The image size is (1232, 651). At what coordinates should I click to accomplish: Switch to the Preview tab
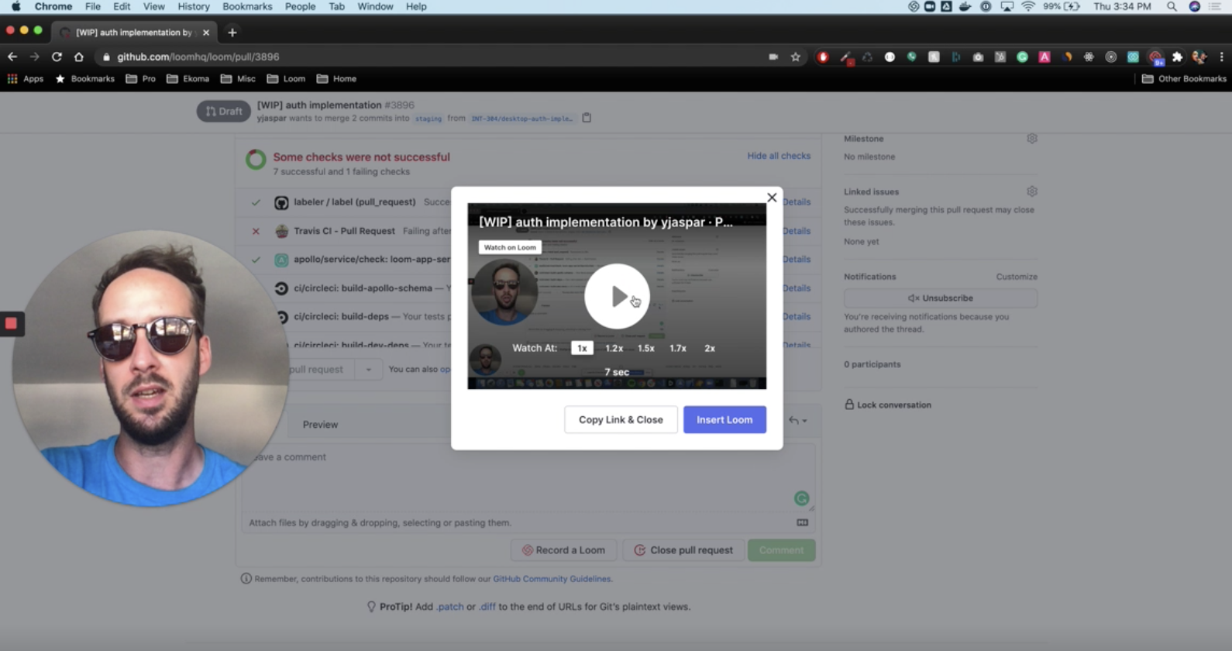coord(320,425)
